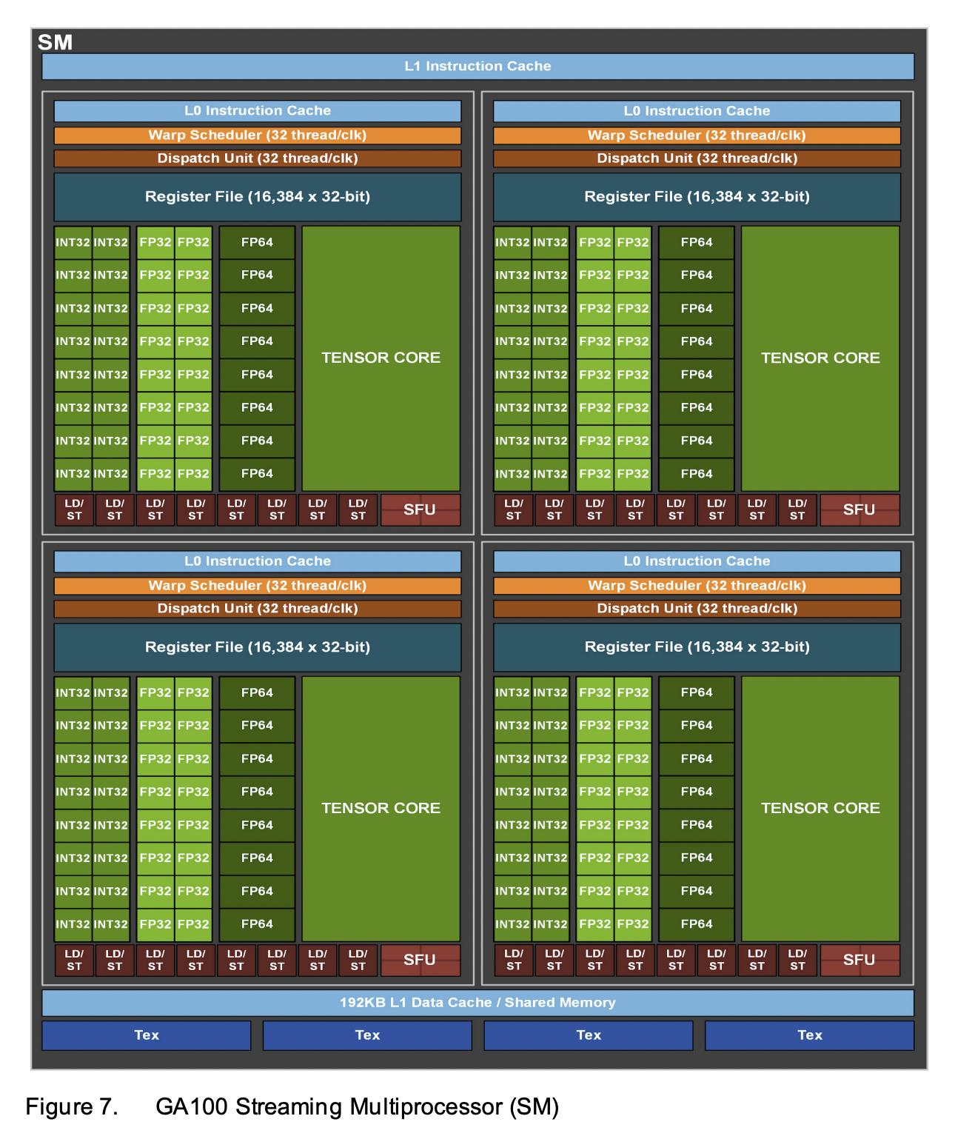Click the Figure 7 GA100 Streaming Multiprocessor caption

tap(292, 1107)
